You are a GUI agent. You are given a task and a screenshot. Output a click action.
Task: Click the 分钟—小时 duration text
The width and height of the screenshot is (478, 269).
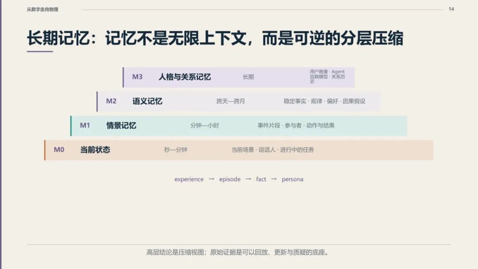pyautogui.click(x=204, y=125)
